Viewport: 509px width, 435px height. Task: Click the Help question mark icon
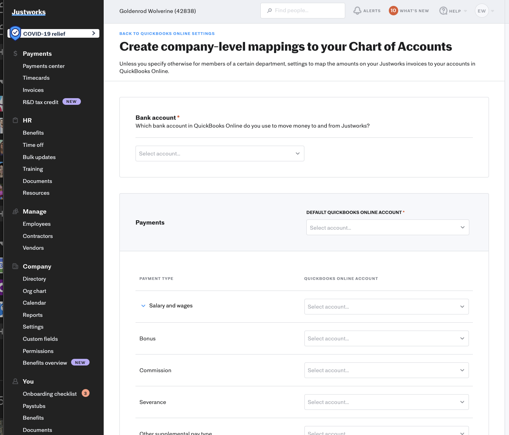[x=443, y=11]
